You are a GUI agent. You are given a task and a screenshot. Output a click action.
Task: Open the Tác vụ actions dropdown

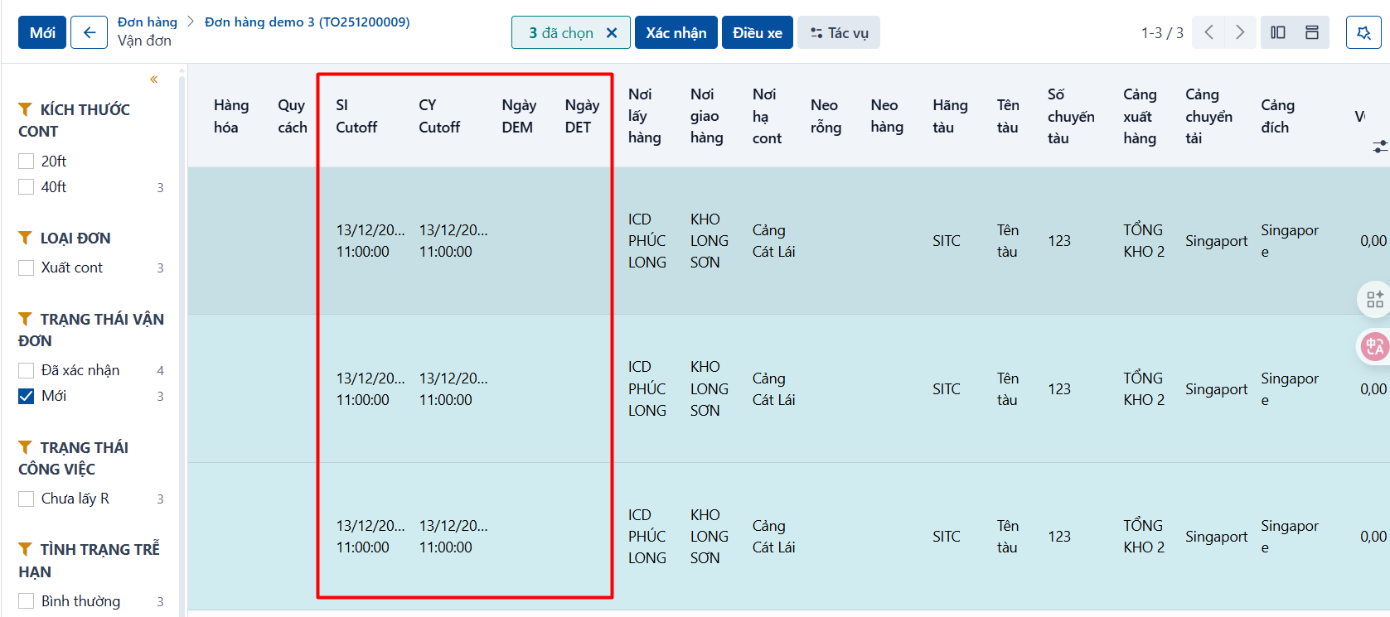tap(839, 32)
